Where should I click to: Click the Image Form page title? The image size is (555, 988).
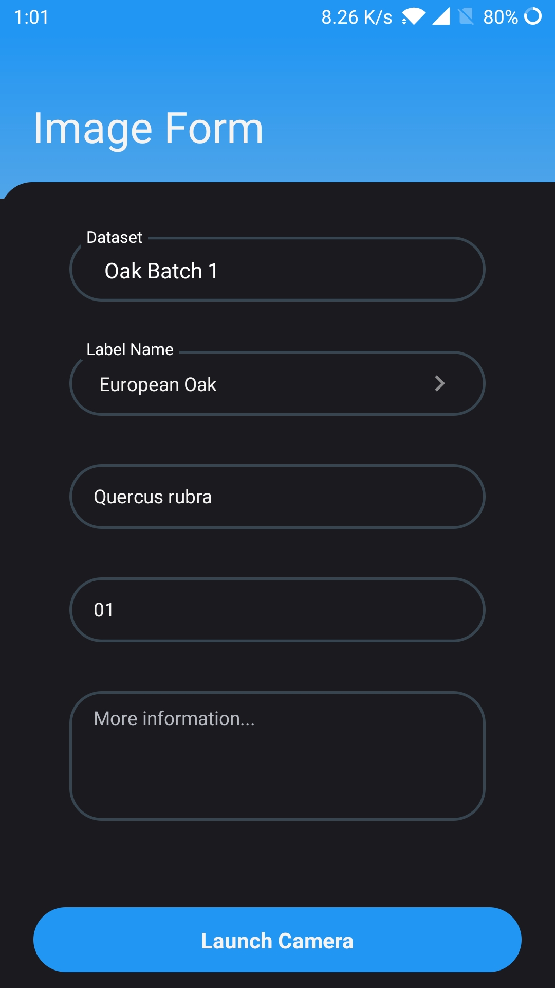pyautogui.click(x=149, y=129)
